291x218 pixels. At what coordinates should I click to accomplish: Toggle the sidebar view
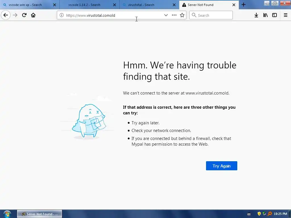coord(275,15)
